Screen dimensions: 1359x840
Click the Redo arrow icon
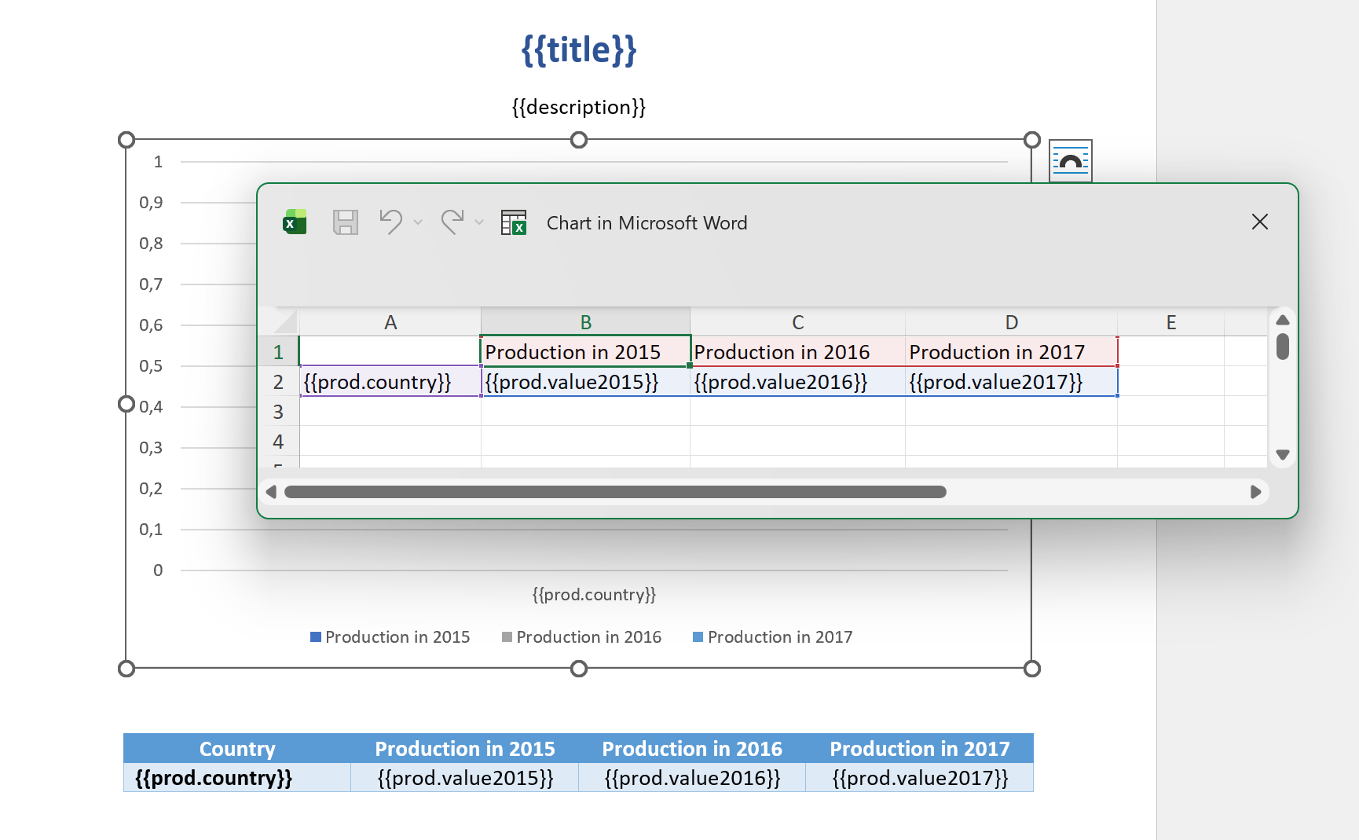452,222
